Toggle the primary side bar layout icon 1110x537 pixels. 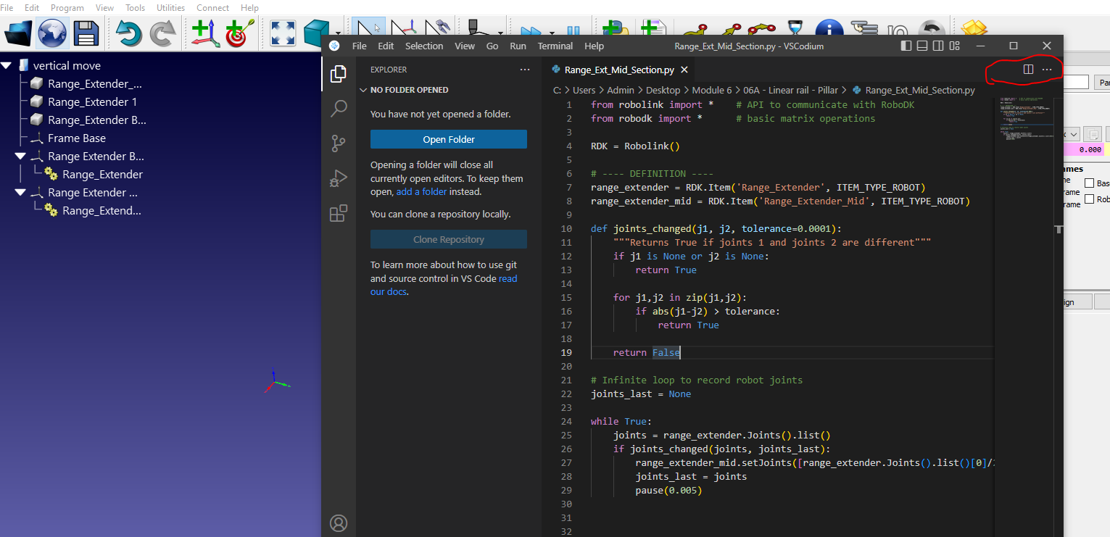point(906,46)
